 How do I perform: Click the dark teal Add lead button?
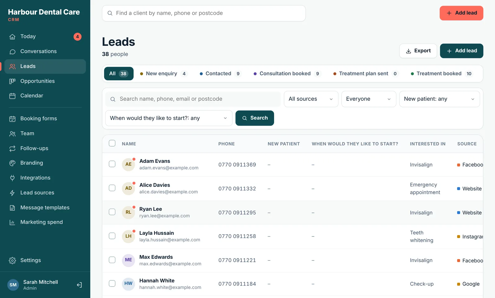[x=461, y=51]
